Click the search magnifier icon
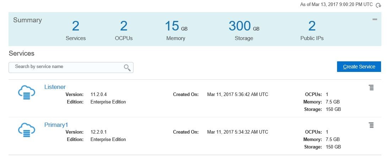Image resolution: width=391 pixels, height=163 pixels. 127,68
